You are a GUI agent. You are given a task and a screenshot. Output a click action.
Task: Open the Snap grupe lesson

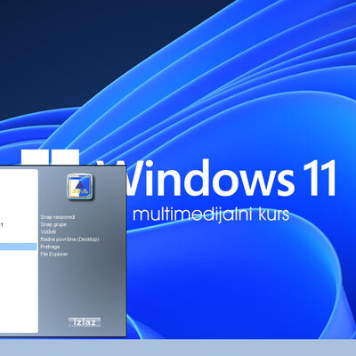coord(53,224)
